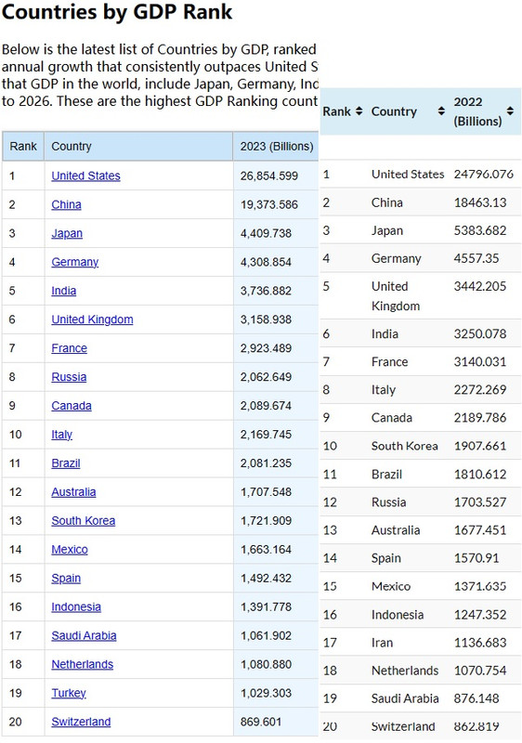The image size is (522, 743).
Task: Select the value 24796.076
Action: click(x=484, y=175)
